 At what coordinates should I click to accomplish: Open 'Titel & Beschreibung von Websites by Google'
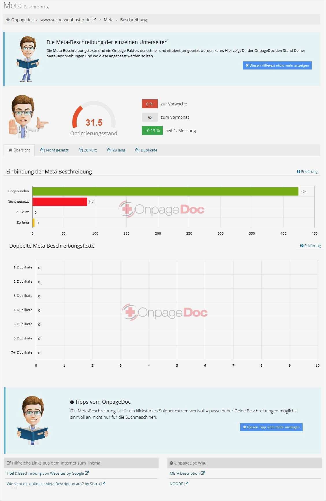tap(48, 473)
